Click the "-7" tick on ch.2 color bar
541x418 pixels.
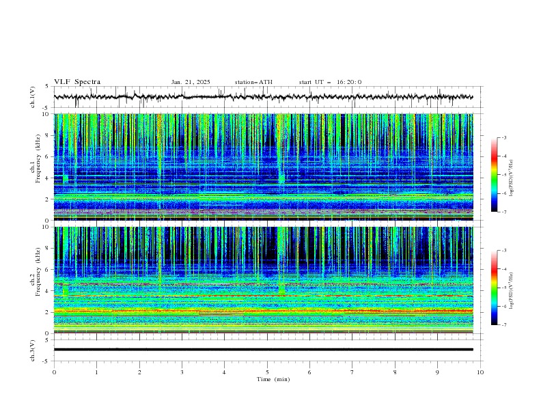[503, 325]
